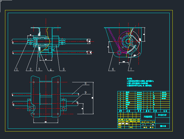The width and height of the screenshot is (184, 139).
Task: Select the parts list header row
Action: (144, 110)
